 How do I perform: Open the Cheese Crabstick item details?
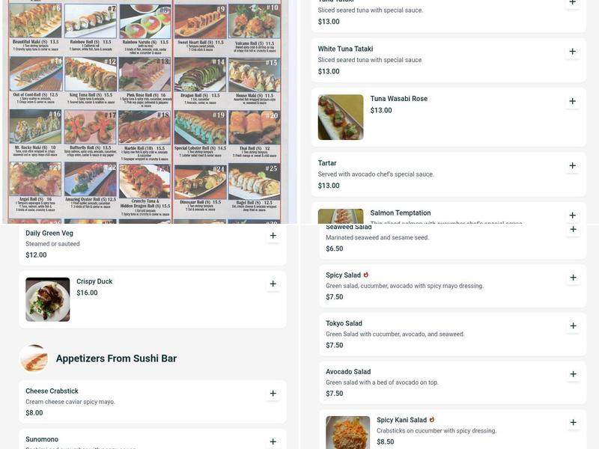[x=153, y=402]
